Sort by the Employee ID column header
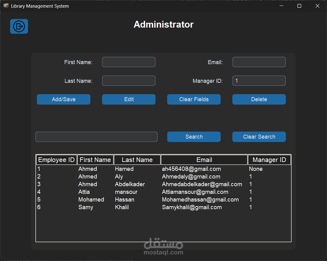This screenshot has width=327, height=261. pos(57,160)
